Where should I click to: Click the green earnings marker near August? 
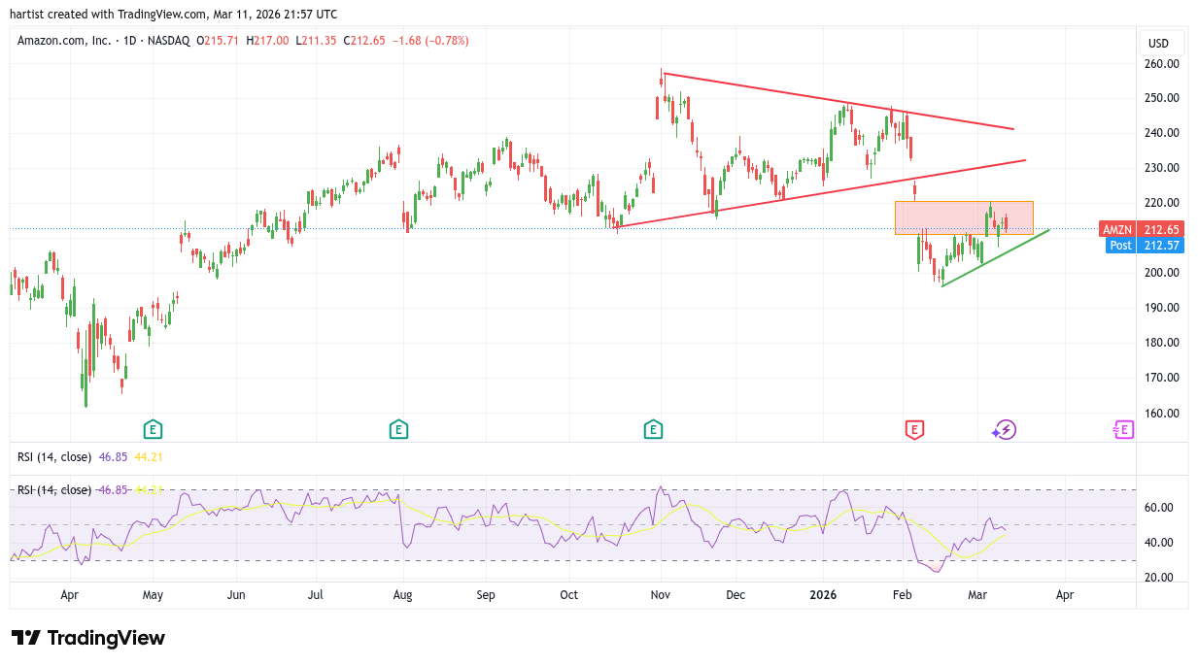[397, 428]
